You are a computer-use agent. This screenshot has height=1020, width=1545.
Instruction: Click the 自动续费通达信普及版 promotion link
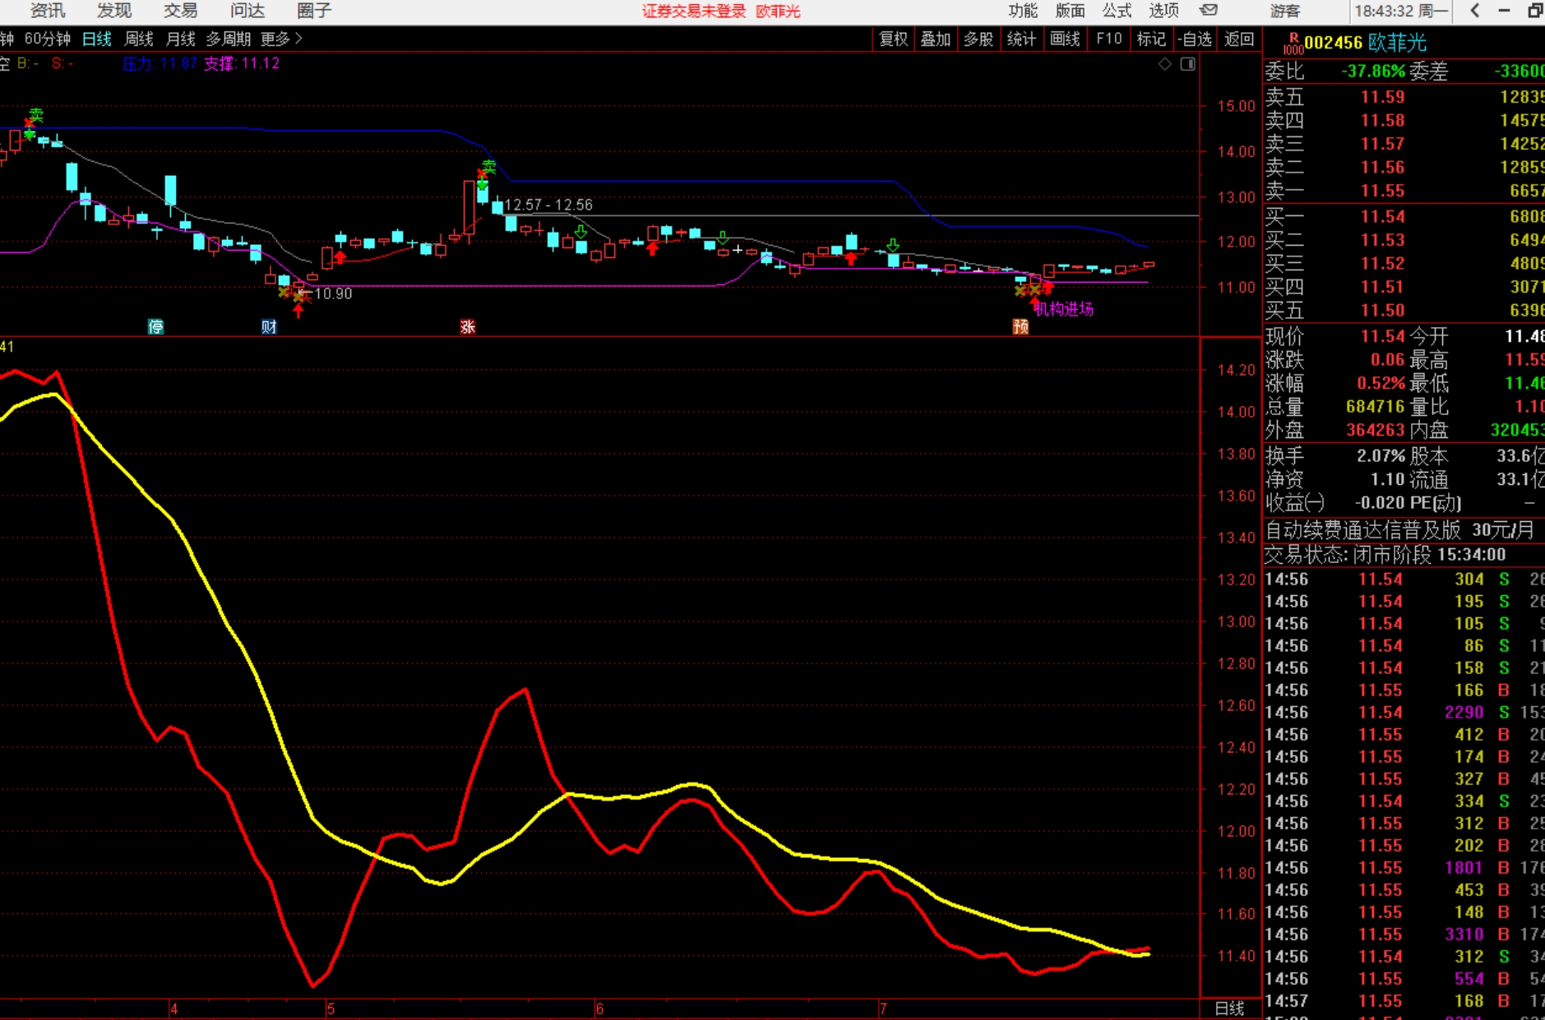pyautogui.click(x=1362, y=530)
